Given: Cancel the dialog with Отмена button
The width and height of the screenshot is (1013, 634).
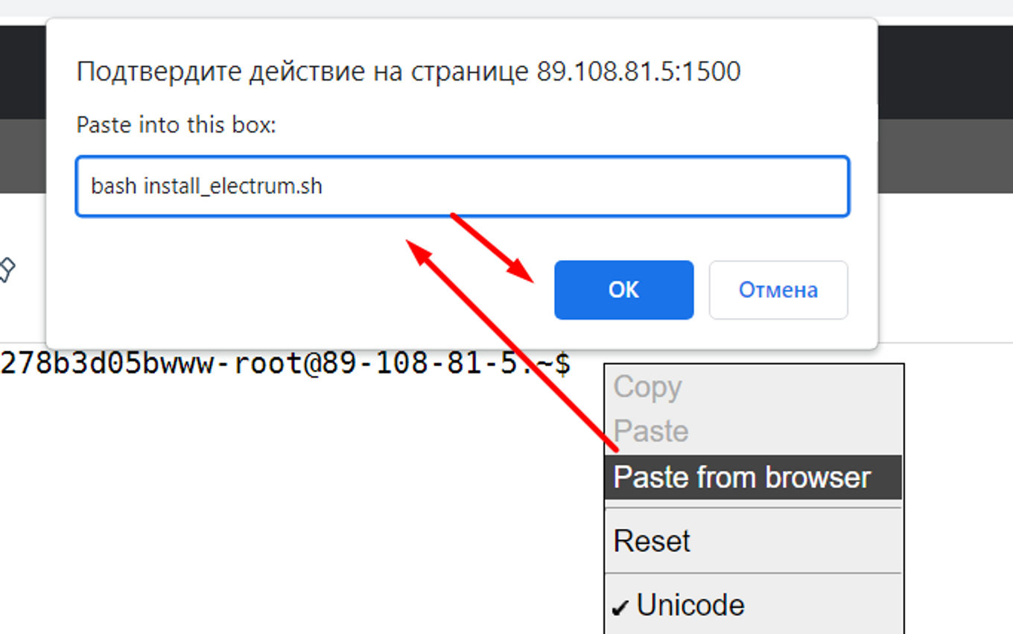Looking at the screenshot, I should [778, 290].
